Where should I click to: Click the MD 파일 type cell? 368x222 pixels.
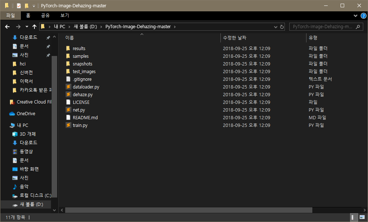317,117
